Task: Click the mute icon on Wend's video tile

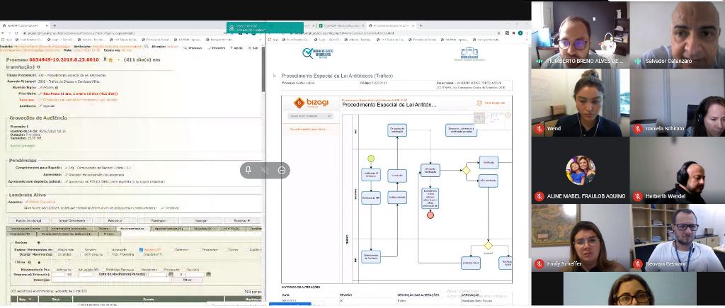Action: pos(539,129)
